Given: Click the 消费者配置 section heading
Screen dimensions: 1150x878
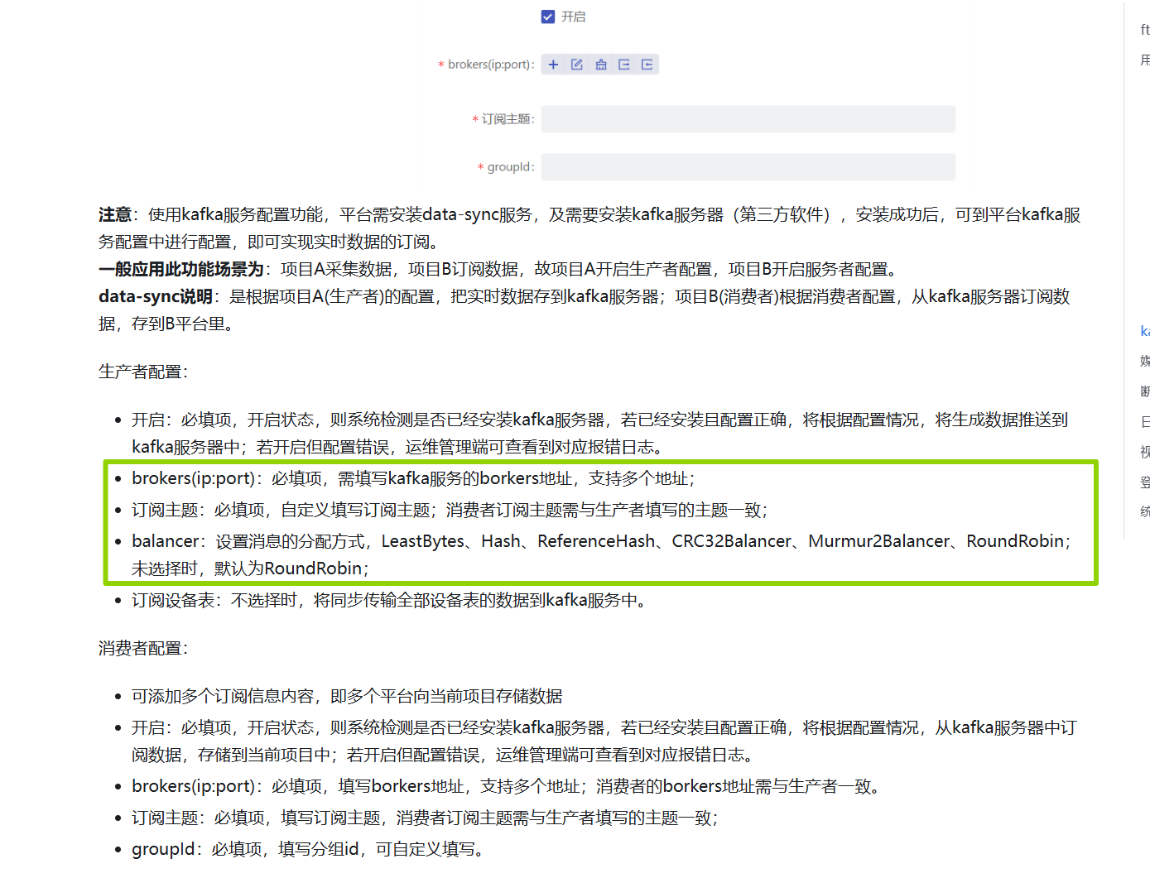Looking at the screenshot, I should click(x=143, y=649).
